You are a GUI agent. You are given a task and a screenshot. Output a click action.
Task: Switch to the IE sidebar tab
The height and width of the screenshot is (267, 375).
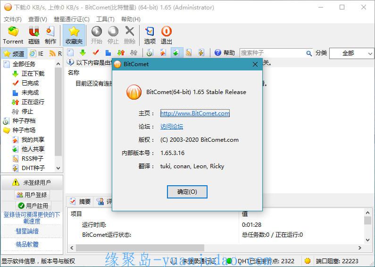coord(37,53)
